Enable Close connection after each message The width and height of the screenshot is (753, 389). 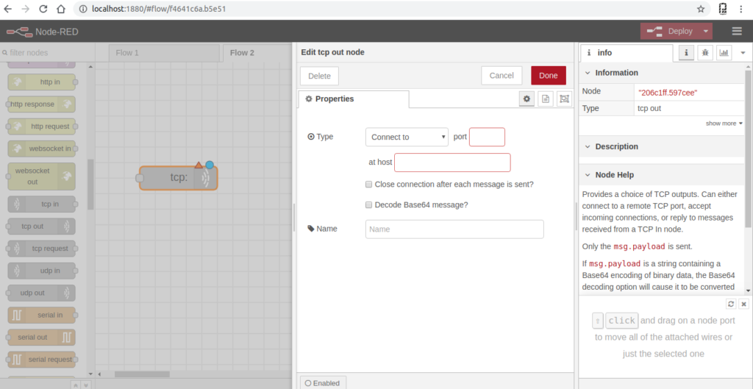(x=369, y=184)
